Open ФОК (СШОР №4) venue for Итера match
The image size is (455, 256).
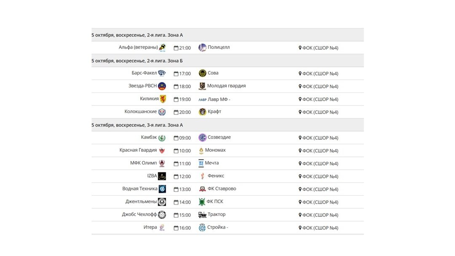[320, 228]
